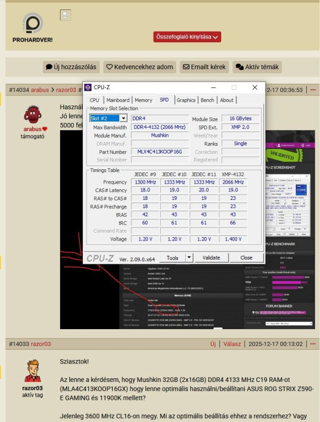The width and height of the screenshot is (320, 422).
Task: Click the broken image placeholder icon
Action: (x=65, y=15)
